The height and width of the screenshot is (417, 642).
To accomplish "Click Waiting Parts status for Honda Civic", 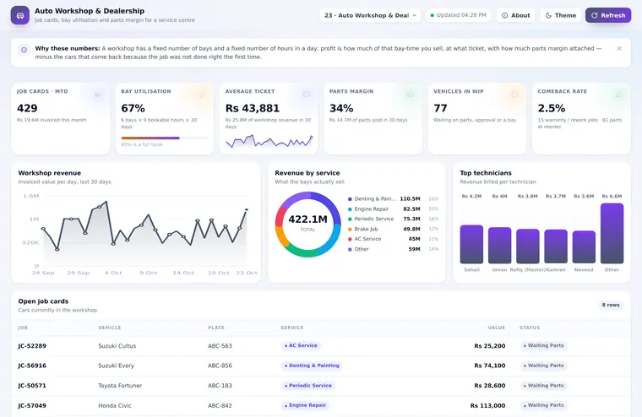I will coord(543,405).
